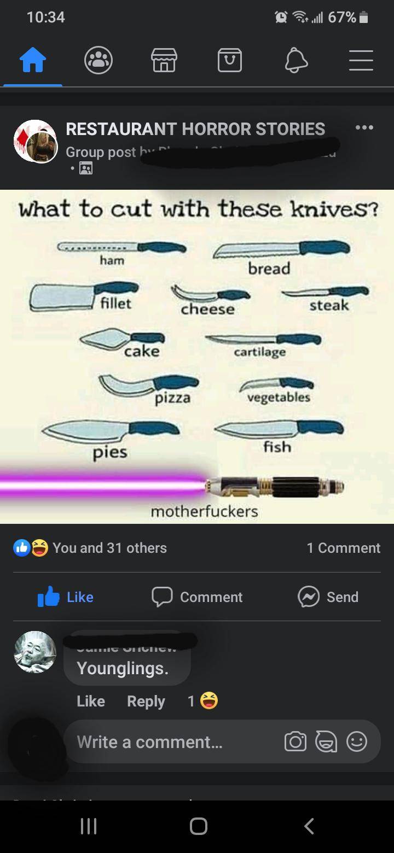Open the group's profile picture
This screenshot has width=394, height=853.
click(36, 141)
